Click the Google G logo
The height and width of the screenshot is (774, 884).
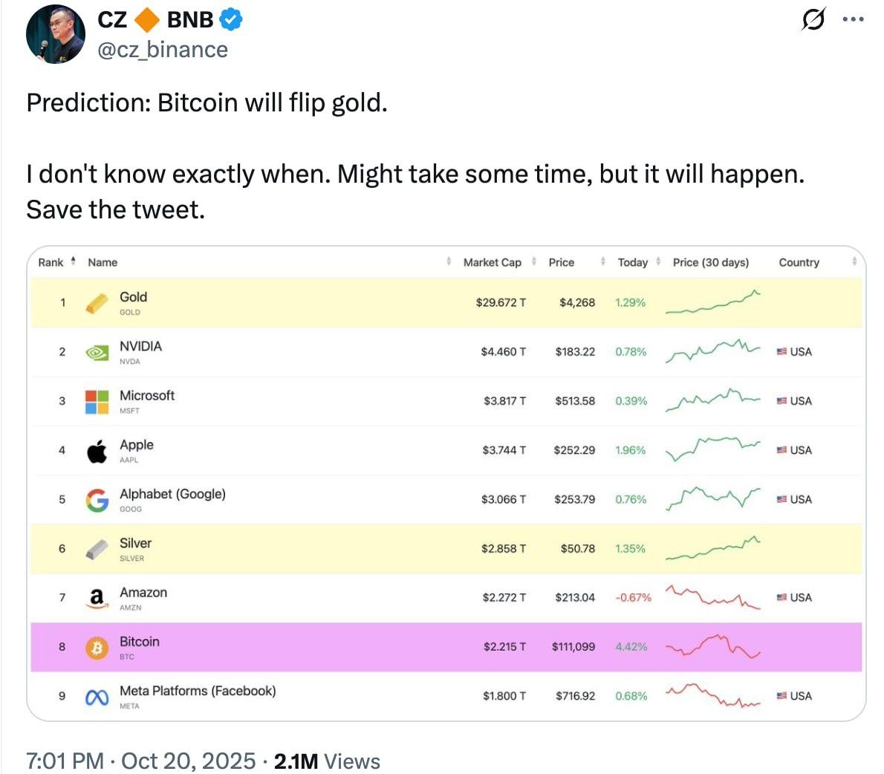coord(97,500)
